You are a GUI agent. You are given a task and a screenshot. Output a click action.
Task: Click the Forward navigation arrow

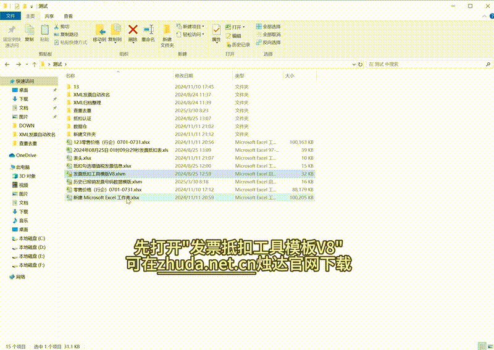coord(19,64)
